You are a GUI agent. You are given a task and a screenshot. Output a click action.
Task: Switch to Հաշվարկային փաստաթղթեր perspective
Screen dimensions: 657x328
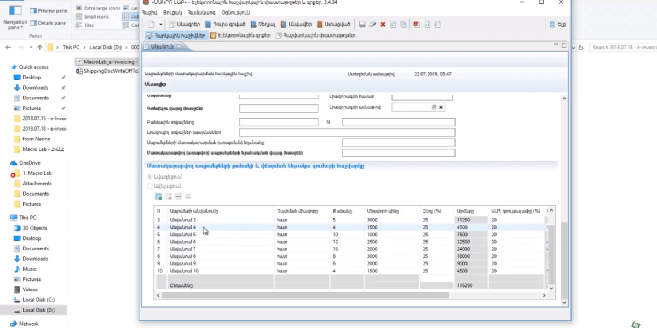pyautogui.click(x=315, y=35)
